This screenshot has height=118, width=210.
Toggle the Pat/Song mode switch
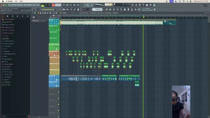pos(42,5)
